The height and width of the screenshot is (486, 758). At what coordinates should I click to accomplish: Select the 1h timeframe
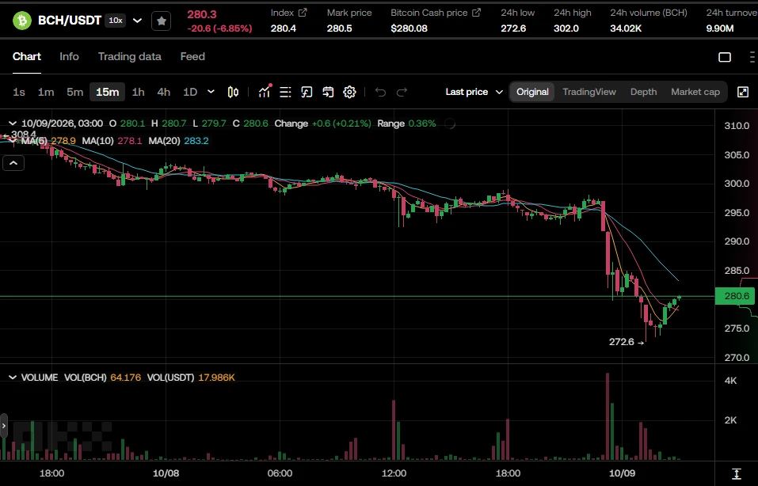(139, 92)
